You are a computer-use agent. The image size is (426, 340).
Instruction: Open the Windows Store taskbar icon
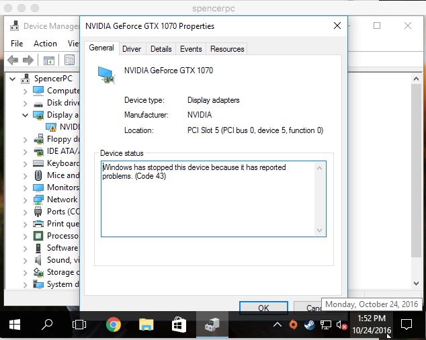(179, 325)
